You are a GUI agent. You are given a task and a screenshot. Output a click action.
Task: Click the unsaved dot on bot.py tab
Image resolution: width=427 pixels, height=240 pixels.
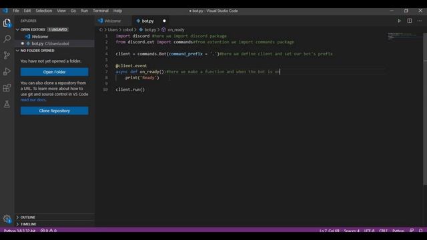[164, 21]
